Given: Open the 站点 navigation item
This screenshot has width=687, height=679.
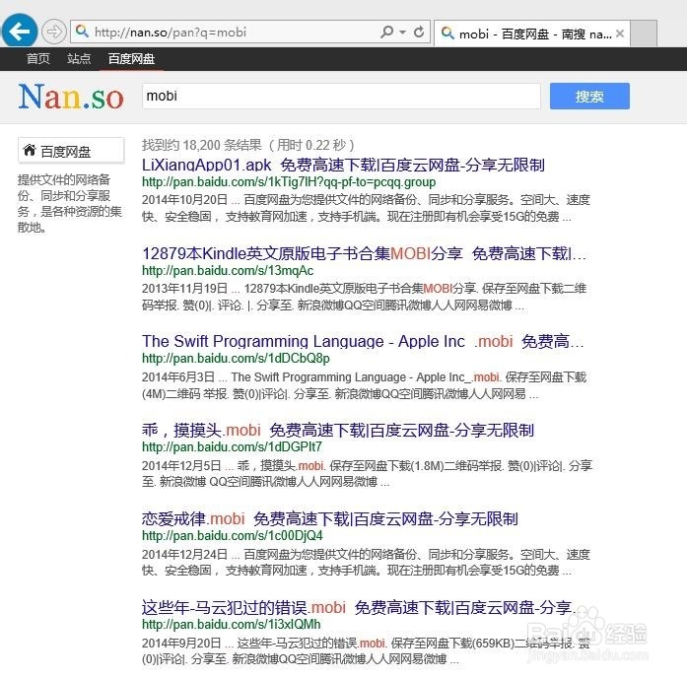Looking at the screenshot, I should [x=79, y=58].
